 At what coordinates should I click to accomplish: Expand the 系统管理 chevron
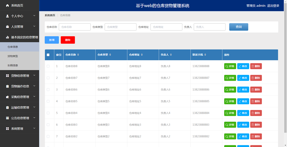(34, 128)
